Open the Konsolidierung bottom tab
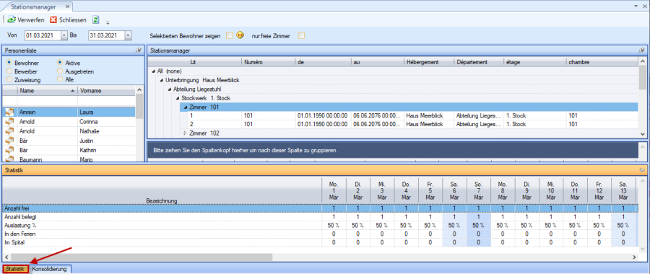 pos(49,270)
